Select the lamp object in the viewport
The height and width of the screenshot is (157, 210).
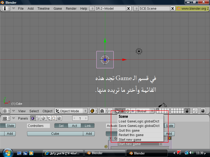(x=139, y=51)
